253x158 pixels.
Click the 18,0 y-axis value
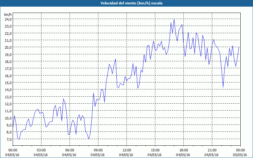coord(8,62)
